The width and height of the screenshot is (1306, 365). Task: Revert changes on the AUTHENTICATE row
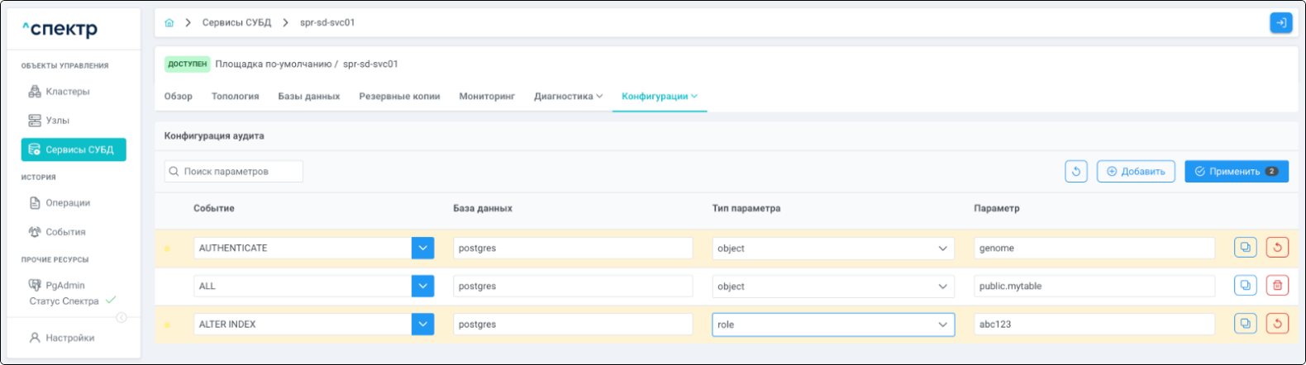(x=1277, y=248)
